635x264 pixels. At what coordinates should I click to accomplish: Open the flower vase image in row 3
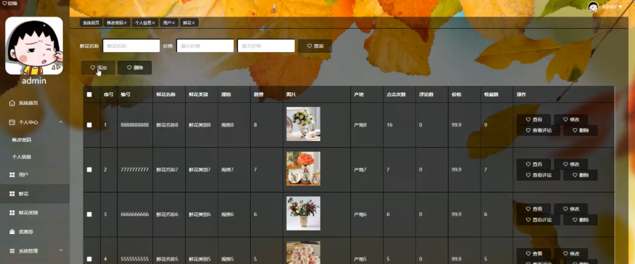[303, 213]
